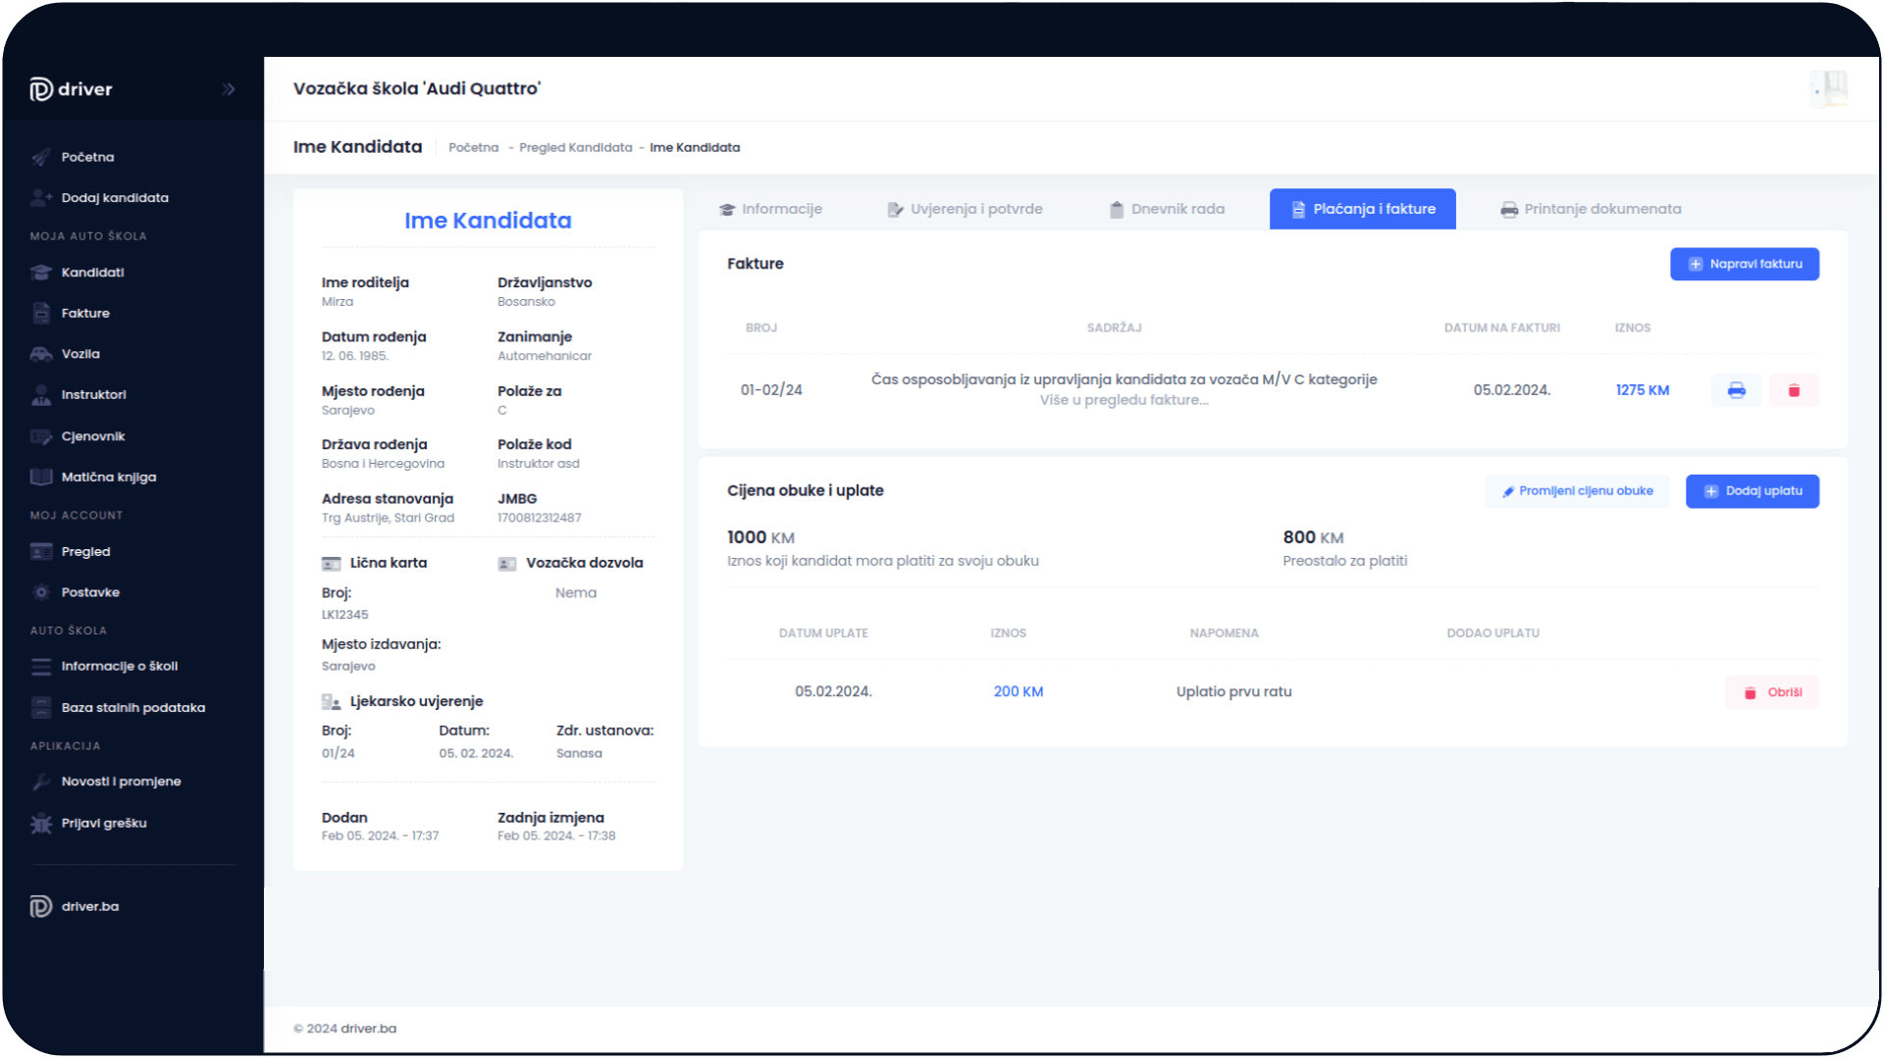1884x1059 pixels.
Task: Click the Kandidati sidebar icon
Action: coord(39,272)
